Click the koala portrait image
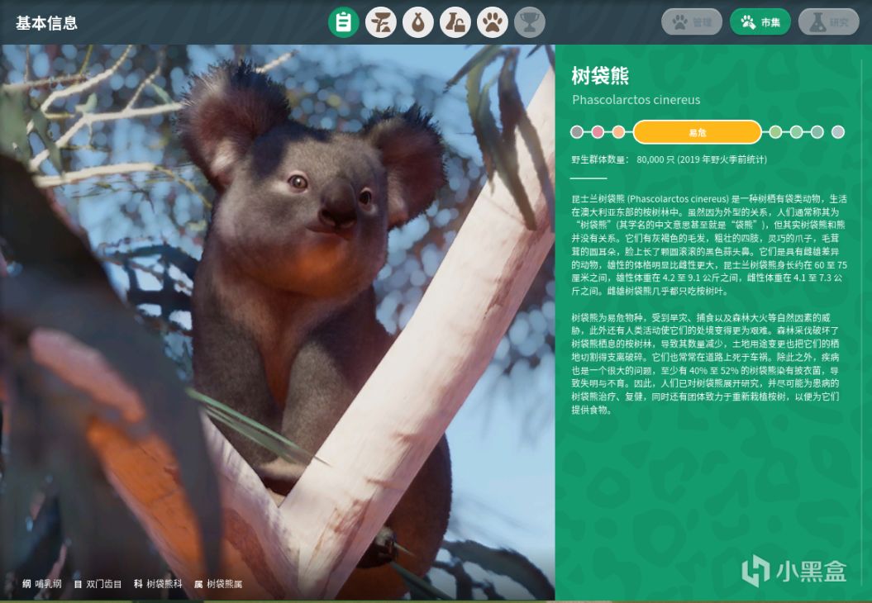This screenshot has width=872, height=603. 278,322
